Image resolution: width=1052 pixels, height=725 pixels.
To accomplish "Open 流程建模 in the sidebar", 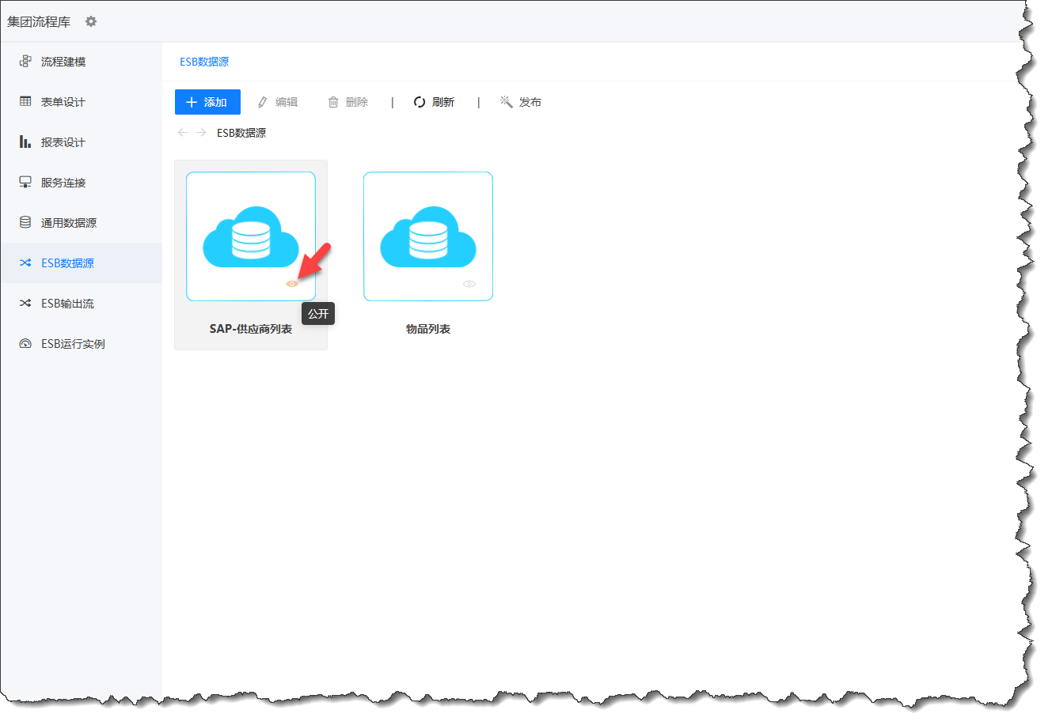I will [63, 62].
